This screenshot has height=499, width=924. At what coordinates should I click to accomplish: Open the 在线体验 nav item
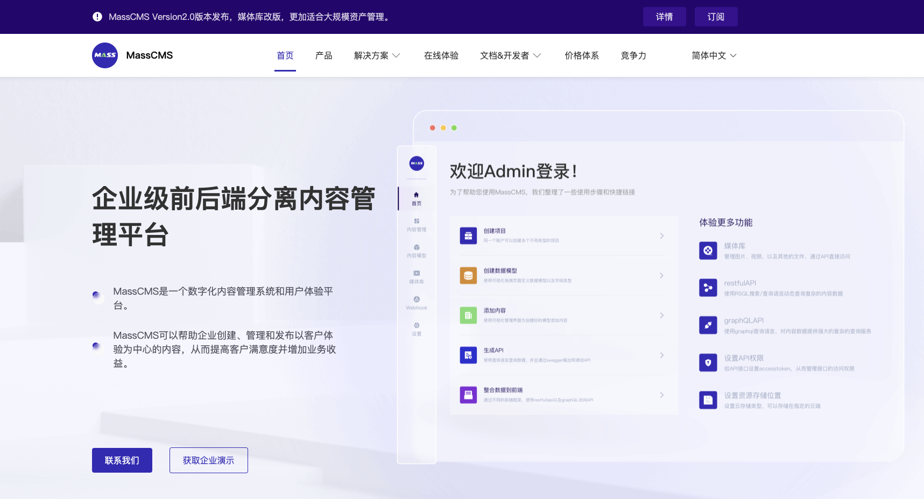441,55
